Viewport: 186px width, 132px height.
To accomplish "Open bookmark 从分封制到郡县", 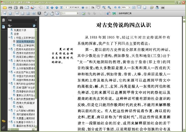I will click(x=25, y=68).
